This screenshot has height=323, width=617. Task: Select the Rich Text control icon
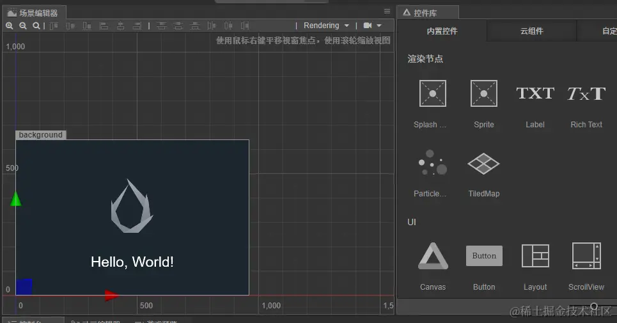[x=586, y=93]
